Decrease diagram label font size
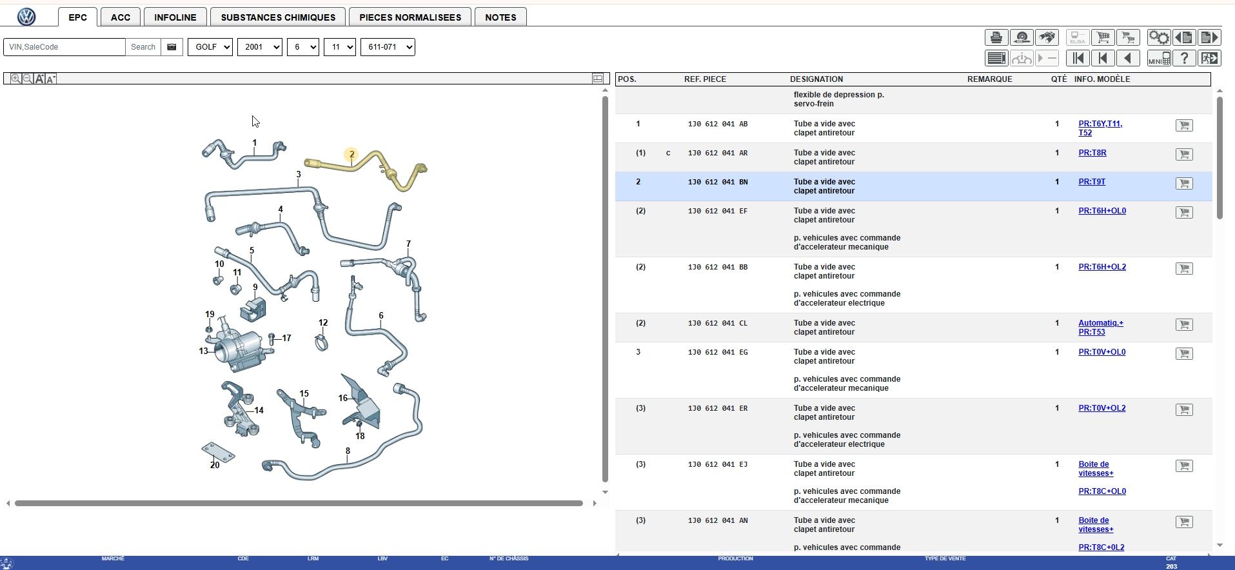1235x570 pixels. [52, 79]
